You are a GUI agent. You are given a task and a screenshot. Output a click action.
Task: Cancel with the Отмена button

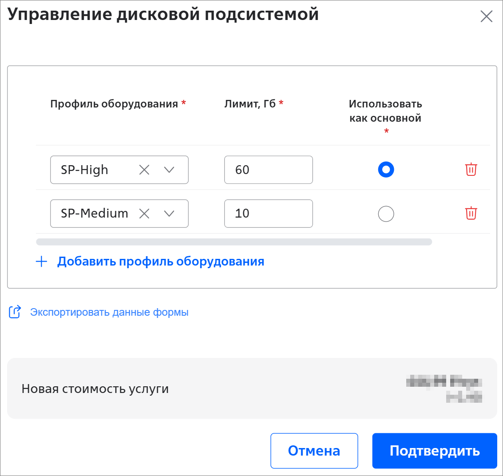pyautogui.click(x=314, y=451)
